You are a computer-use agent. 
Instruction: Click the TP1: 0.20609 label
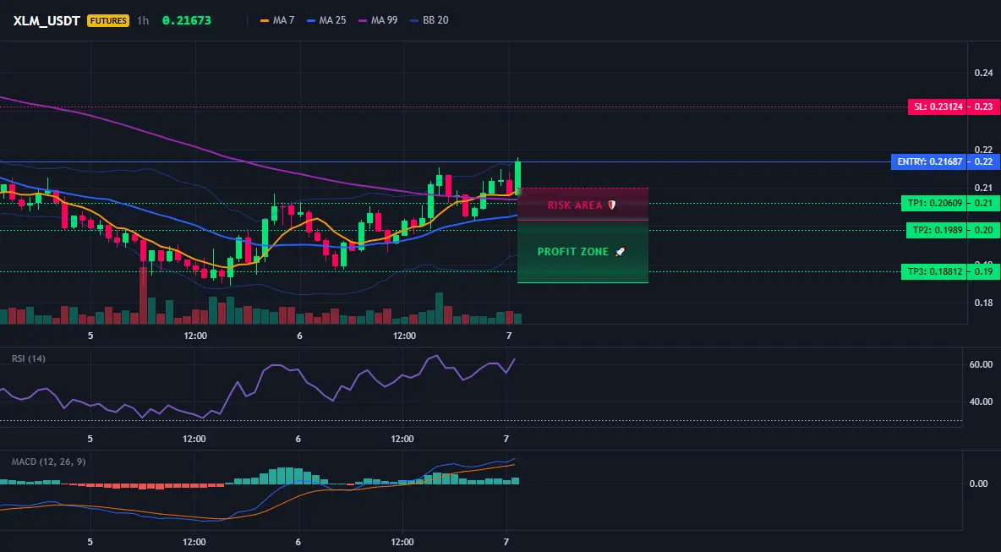tap(933, 204)
